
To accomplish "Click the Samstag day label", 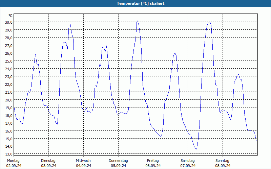I will pyautogui.click(x=188, y=161).
